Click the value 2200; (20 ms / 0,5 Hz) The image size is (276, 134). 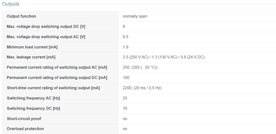[142, 88]
